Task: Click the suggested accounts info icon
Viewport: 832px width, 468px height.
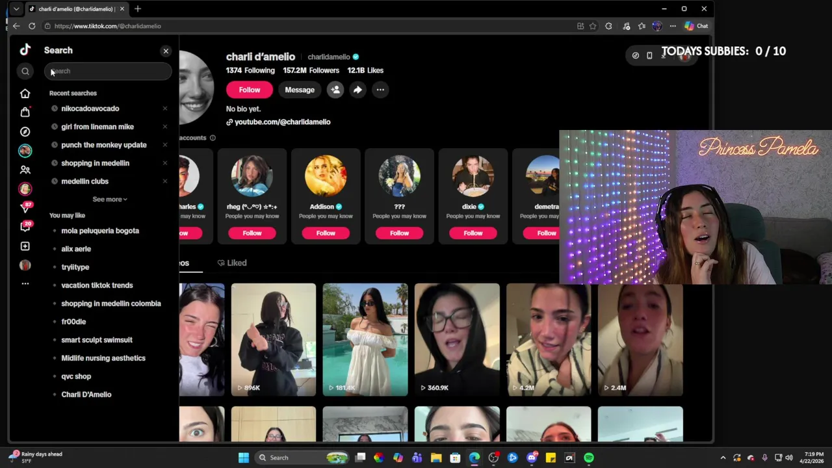Action: click(213, 138)
